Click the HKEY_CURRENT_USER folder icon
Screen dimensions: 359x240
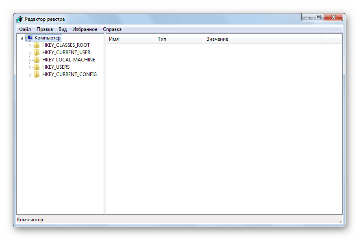37,52
